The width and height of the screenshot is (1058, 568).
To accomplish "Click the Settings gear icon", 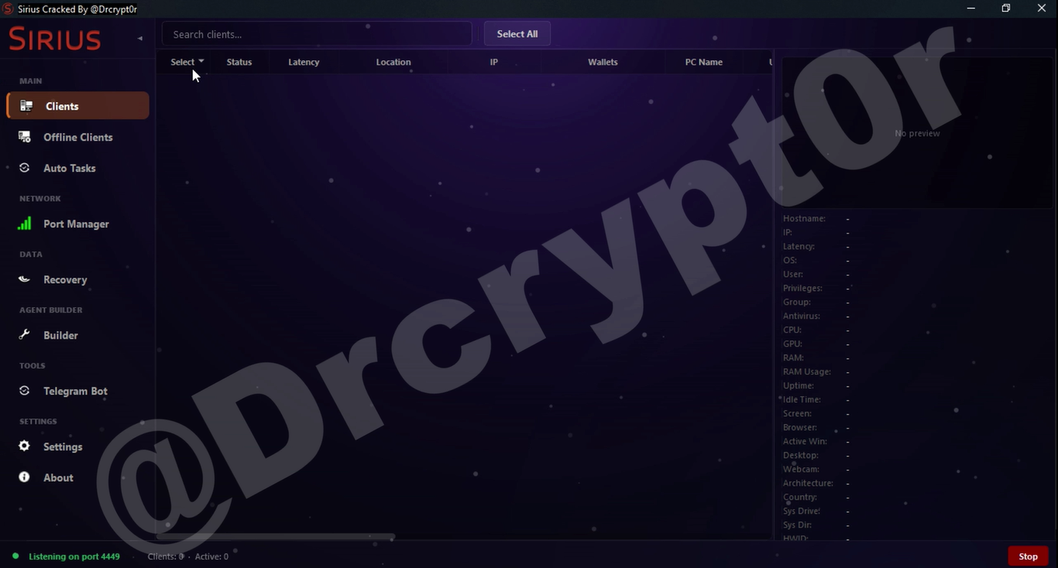I will (x=25, y=447).
